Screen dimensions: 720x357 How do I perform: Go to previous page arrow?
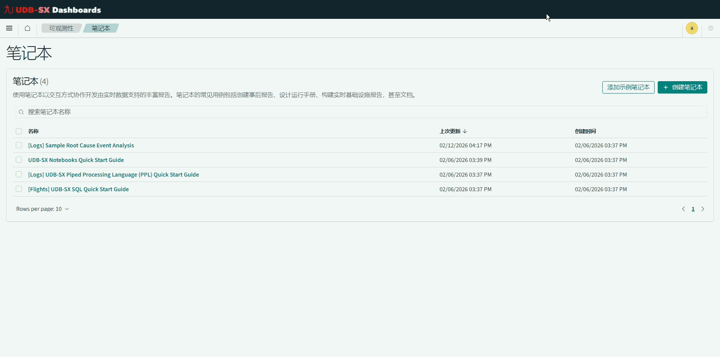pyautogui.click(x=683, y=209)
